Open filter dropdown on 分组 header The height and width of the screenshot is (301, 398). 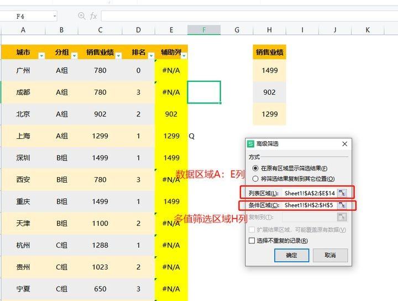point(75,56)
